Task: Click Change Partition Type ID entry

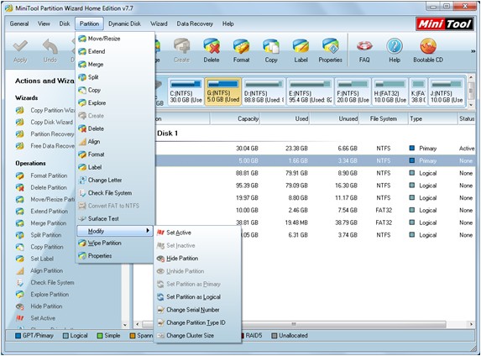Action: click(197, 323)
